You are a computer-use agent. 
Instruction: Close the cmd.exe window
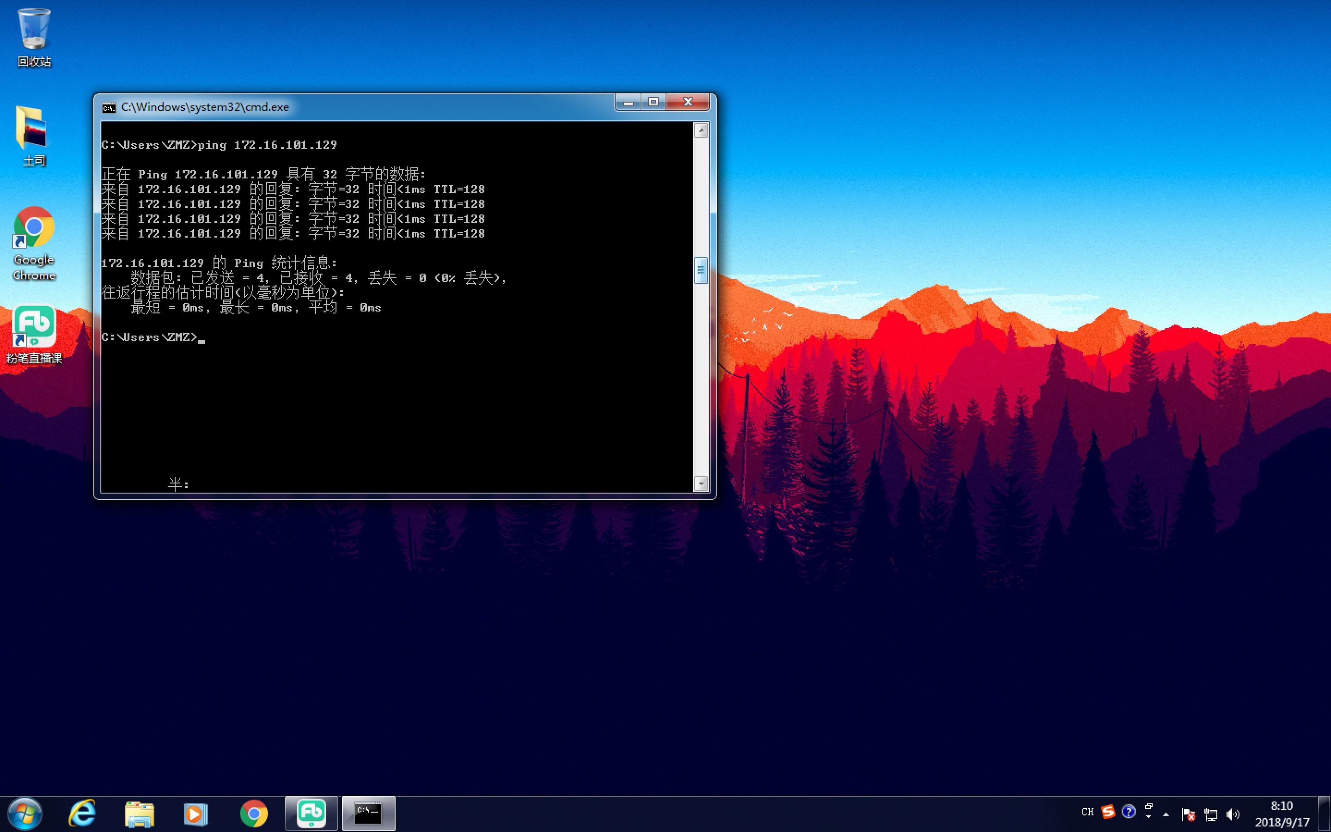pos(688,102)
